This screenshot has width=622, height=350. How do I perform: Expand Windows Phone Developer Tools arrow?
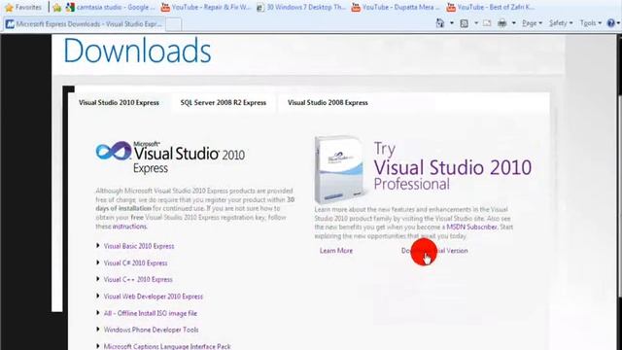(x=97, y=329)
